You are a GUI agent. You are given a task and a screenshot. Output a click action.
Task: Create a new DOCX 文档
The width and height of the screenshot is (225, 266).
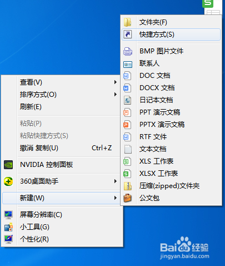pyautogui.click(x=171, y=88)
